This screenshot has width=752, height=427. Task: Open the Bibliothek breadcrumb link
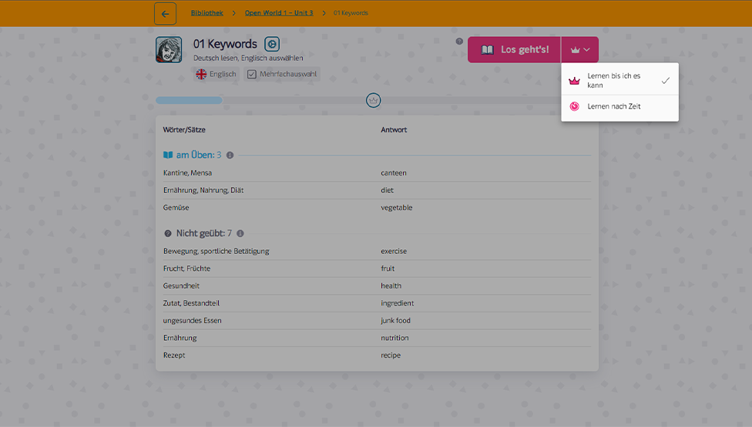coord(206,13)
